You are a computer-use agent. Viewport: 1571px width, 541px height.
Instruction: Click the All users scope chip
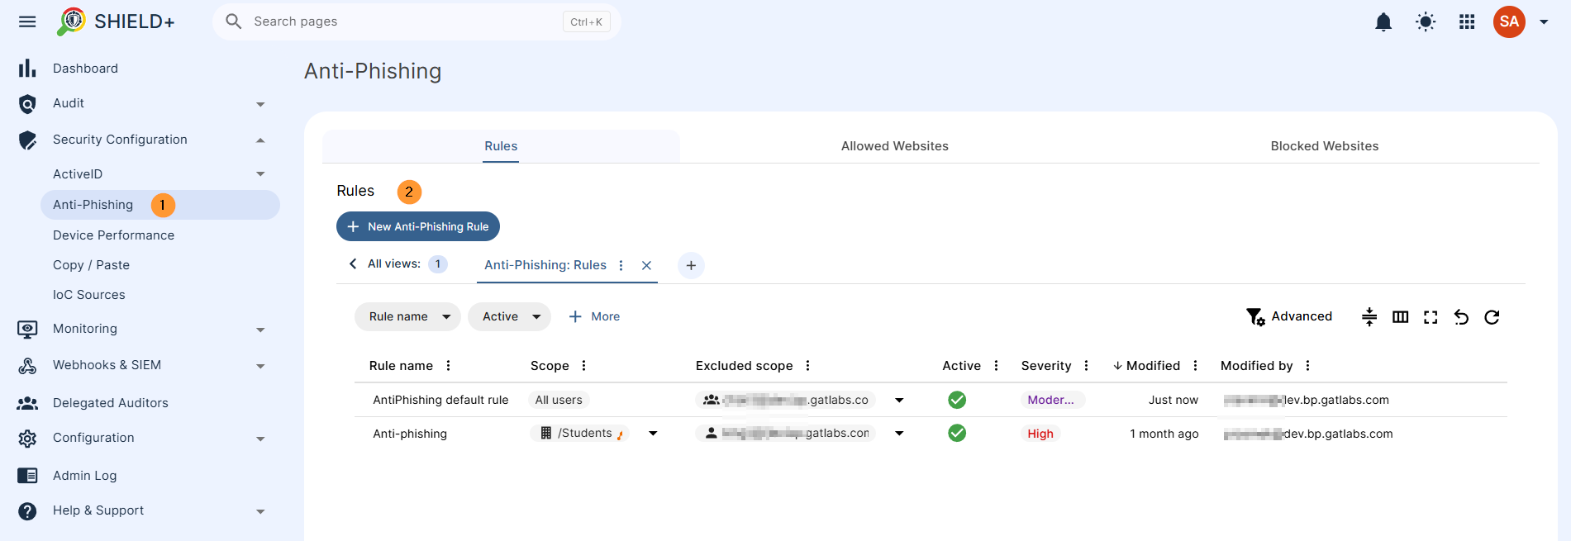click(x=559, y=400)
